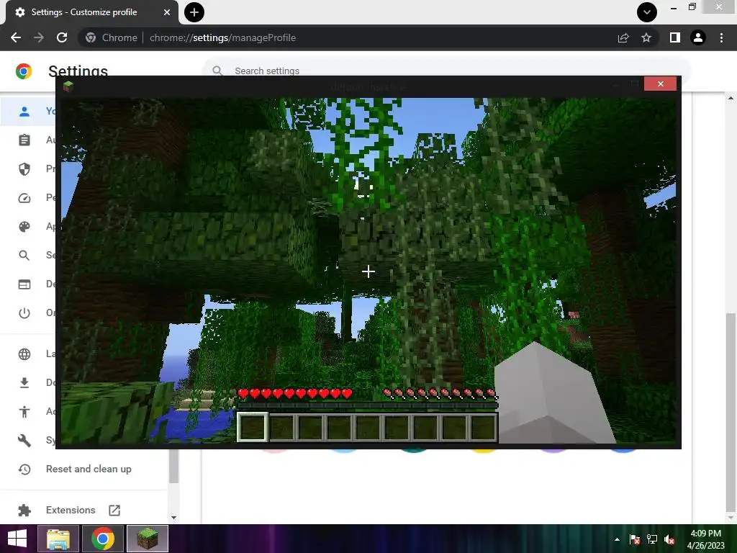The width and height of the screenshot is (737, 553).
Task: Click the muted volume tray icon
Action: pyautogui.click(x=669, y=539)
